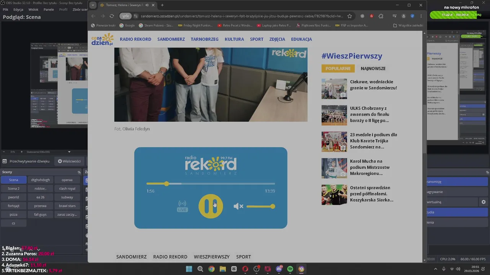Open the SPORT navigation item in header
490x275 pixels.
click(x=257, y=39)
